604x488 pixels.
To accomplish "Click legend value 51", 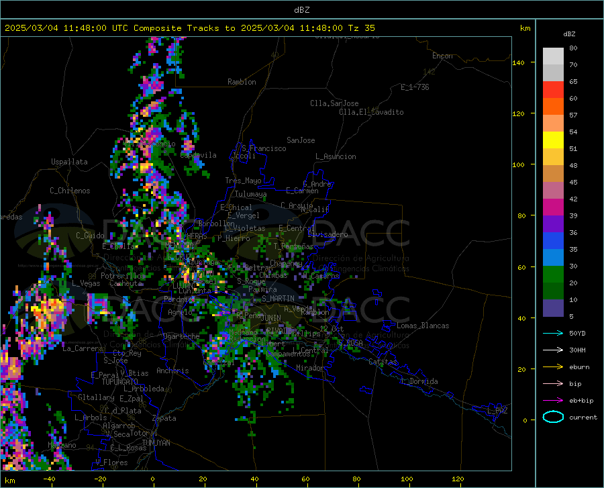I will (573, 148).
